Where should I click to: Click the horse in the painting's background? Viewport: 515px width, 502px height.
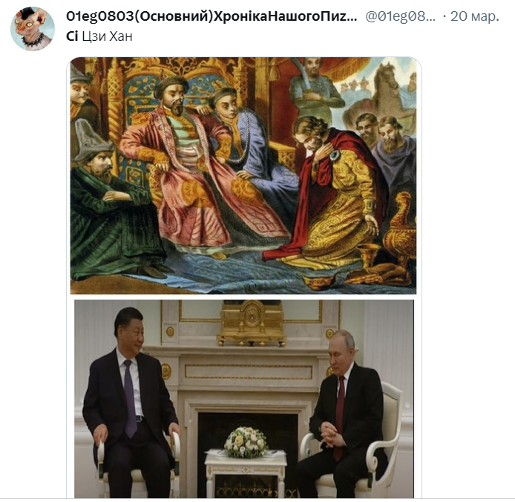coord(384,95)
